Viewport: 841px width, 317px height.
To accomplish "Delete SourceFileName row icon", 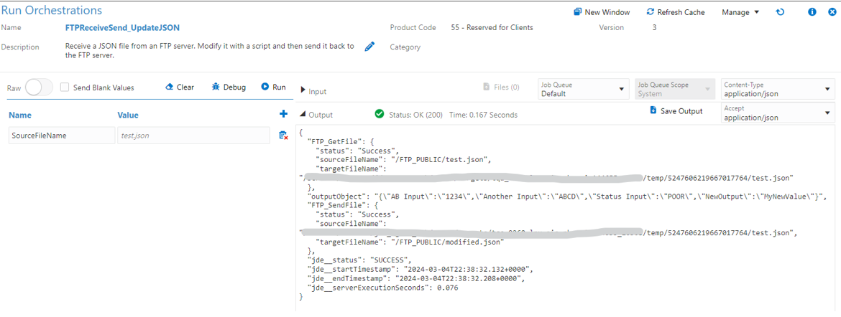I will point(284,136).
